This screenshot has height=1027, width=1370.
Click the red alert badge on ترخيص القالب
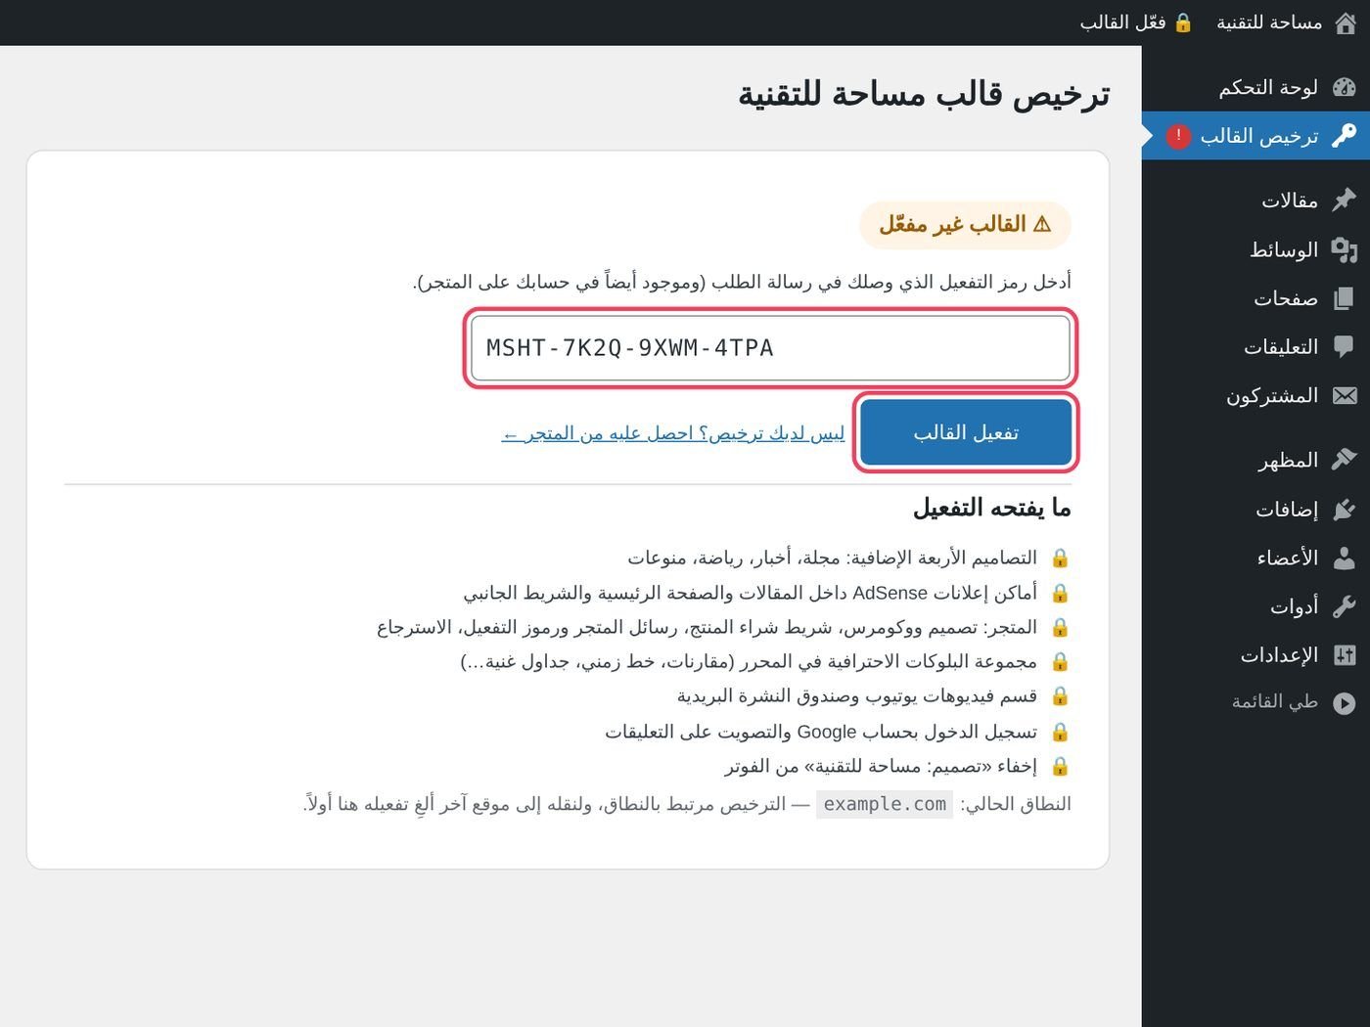[1178, 136]
